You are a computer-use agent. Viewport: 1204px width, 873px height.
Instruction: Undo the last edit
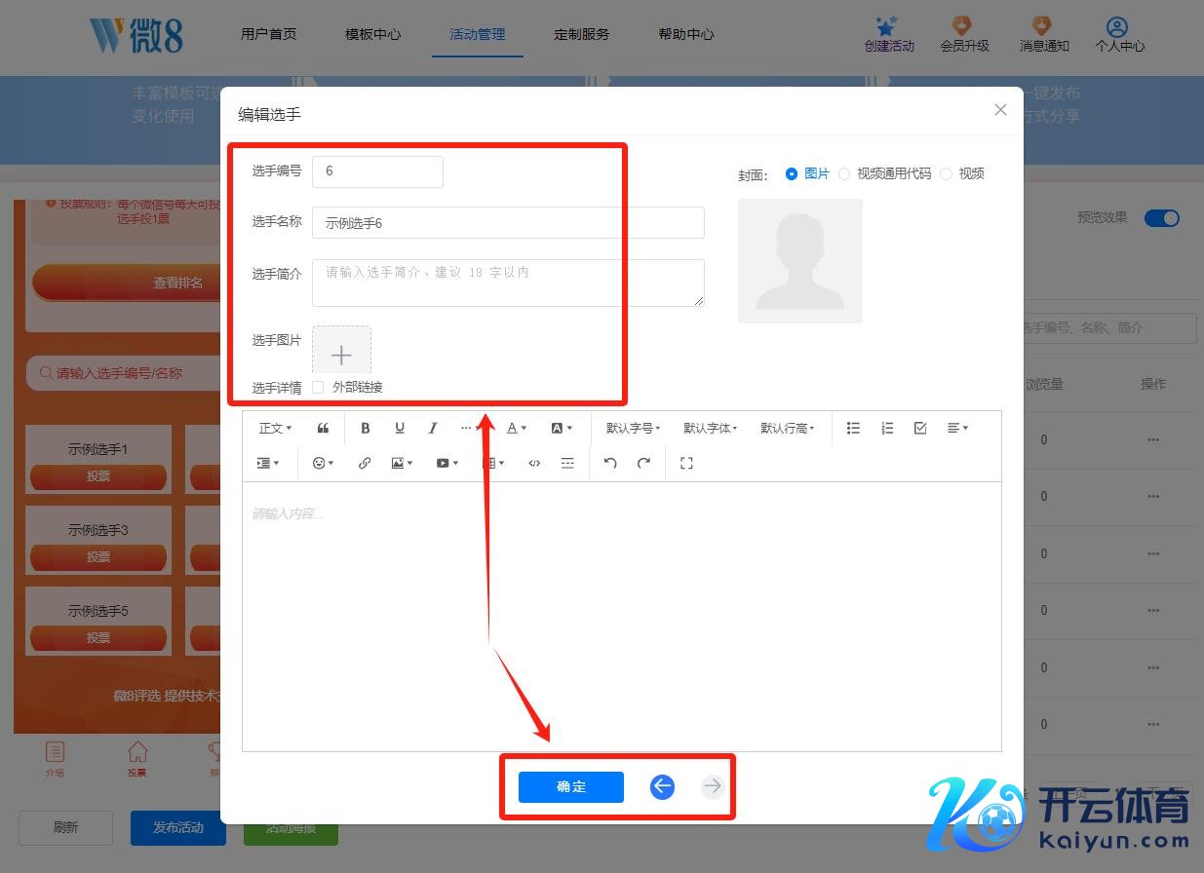(610, 464)
